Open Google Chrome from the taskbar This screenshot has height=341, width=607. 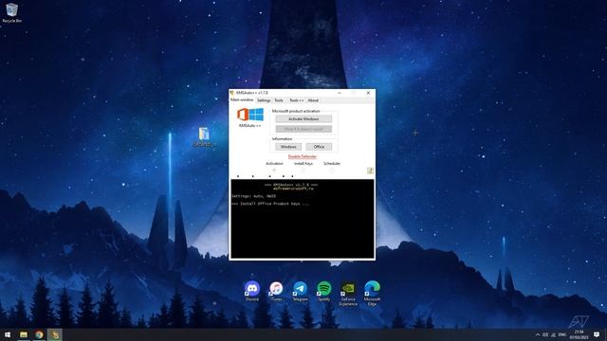(39, 334)
